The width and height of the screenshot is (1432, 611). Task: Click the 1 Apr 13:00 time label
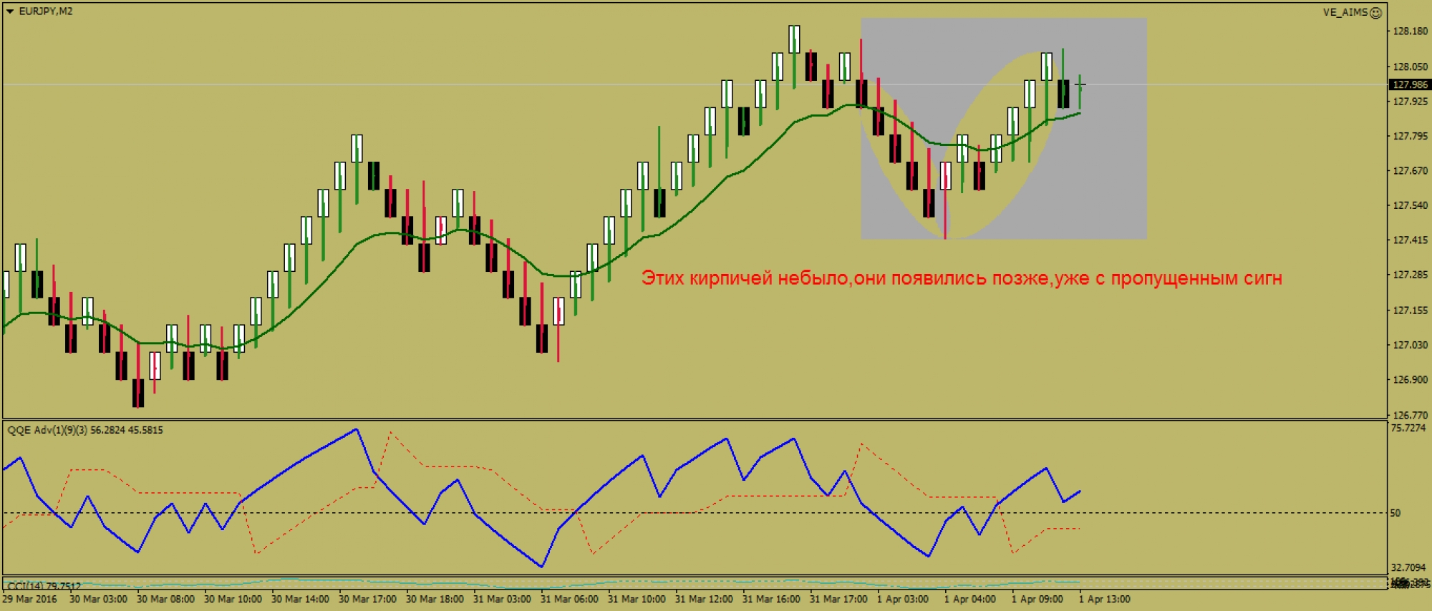pyautogui.click(x=1105, y=600)
